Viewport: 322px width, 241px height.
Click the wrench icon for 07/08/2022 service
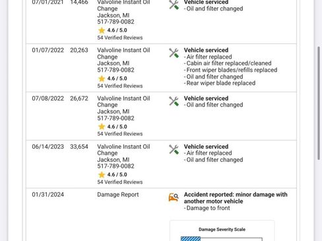pos(174,101)
